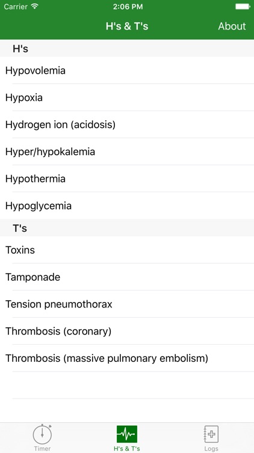Tap the Timer tab label
This screenshot has width=254, height=453.
[x=42, y=449]
